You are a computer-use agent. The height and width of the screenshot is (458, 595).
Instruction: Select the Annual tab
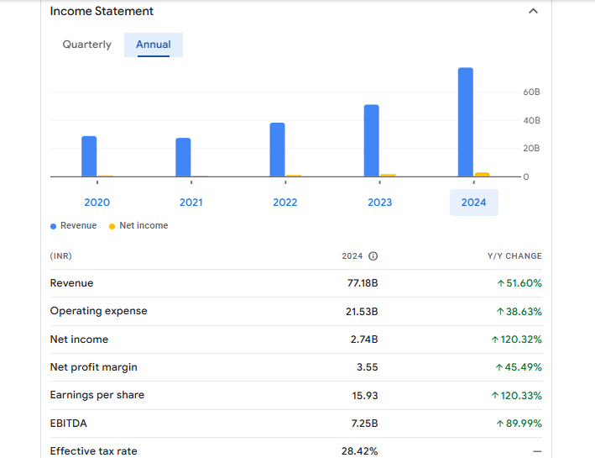pos(154,45)
